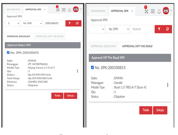Click model Rush 1.5 TRD A/T [Euro 4]
This screenshot has width=178, height=135.
(130, 87)
